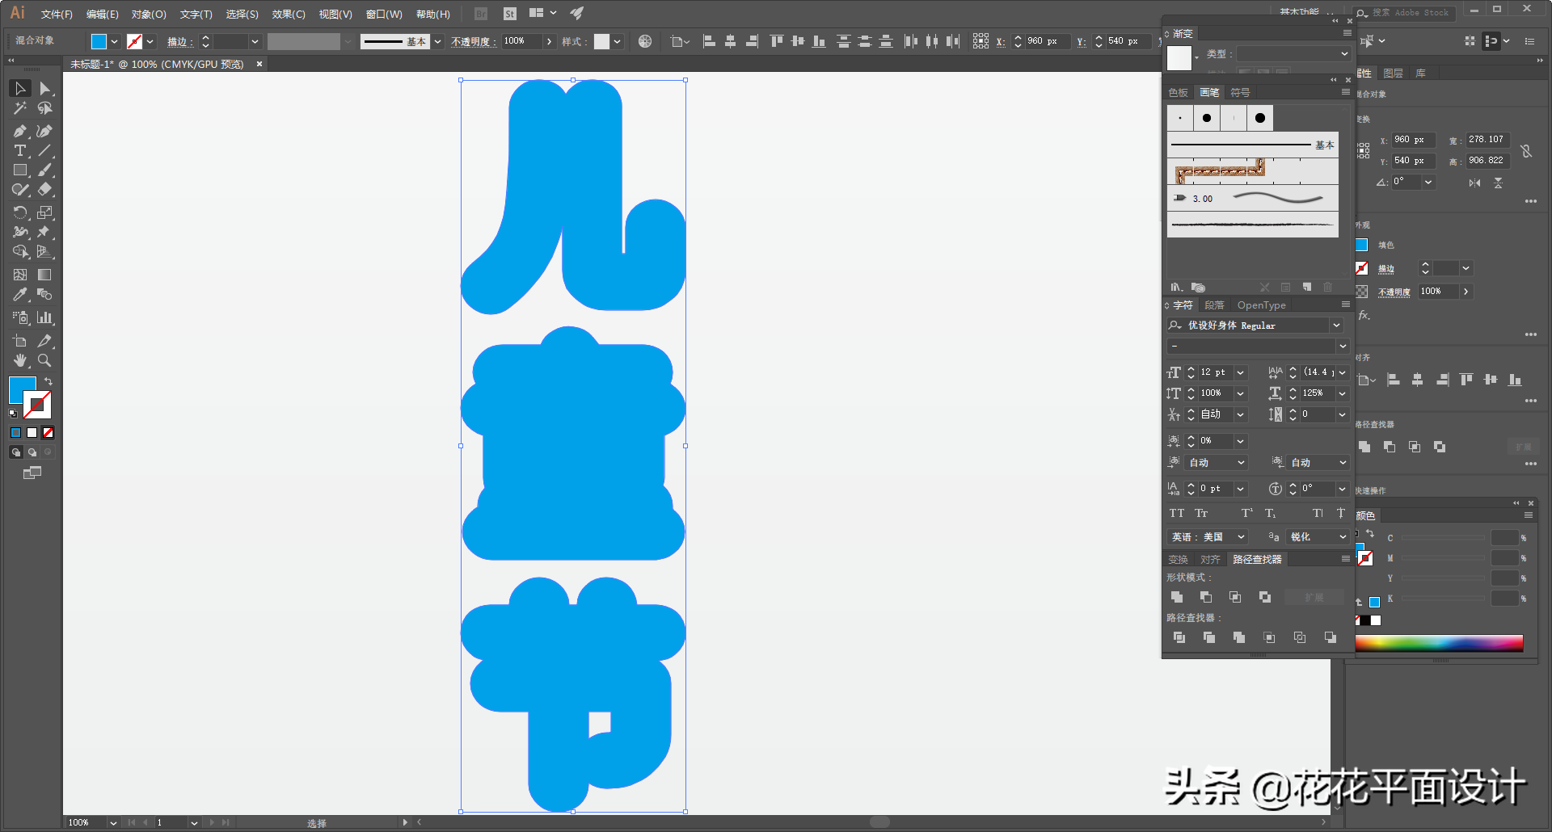Pick a color from the CMYK spectrum bar
This screenshot has height=832, width=1552.
pos(1439,643)
